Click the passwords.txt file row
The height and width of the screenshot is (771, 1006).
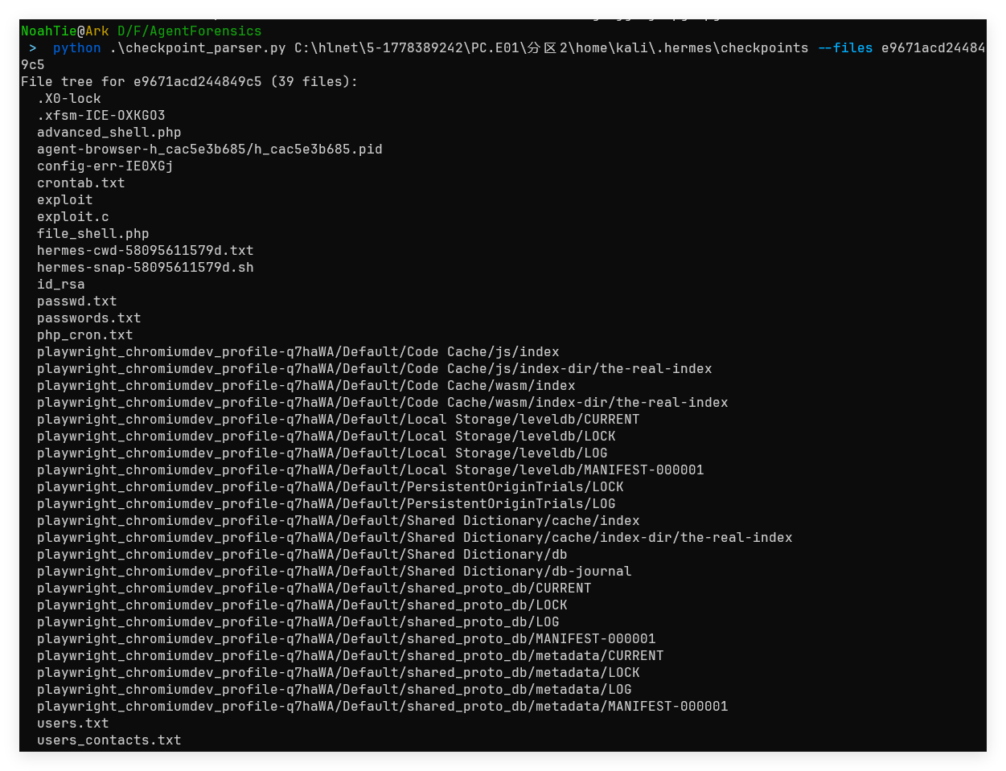point(89,318)
